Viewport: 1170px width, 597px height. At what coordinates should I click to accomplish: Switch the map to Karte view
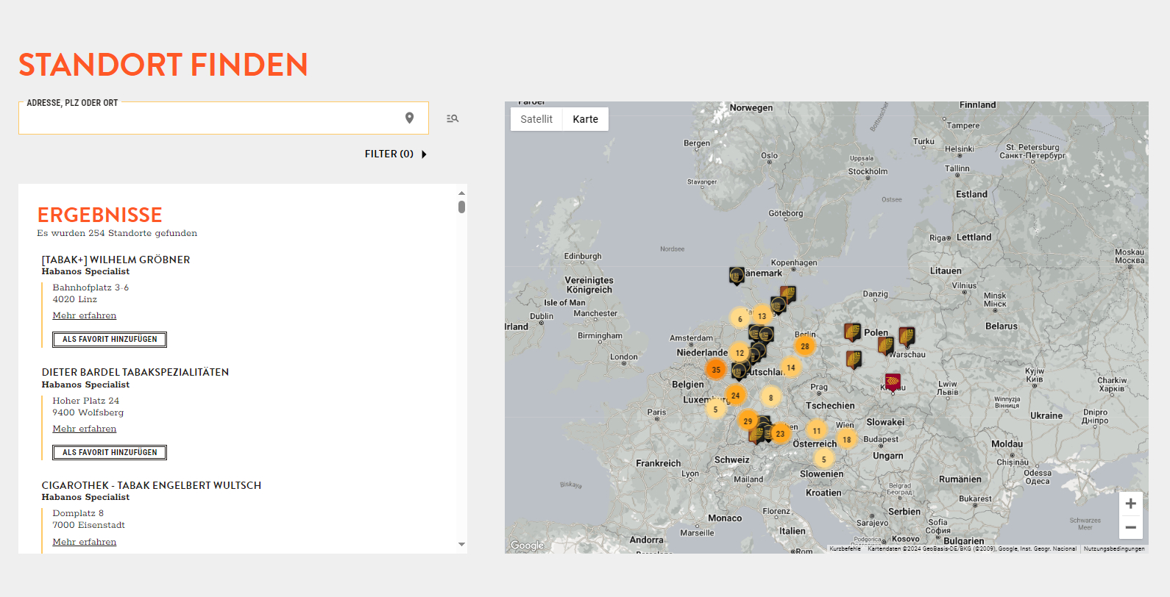coord(586,119)
